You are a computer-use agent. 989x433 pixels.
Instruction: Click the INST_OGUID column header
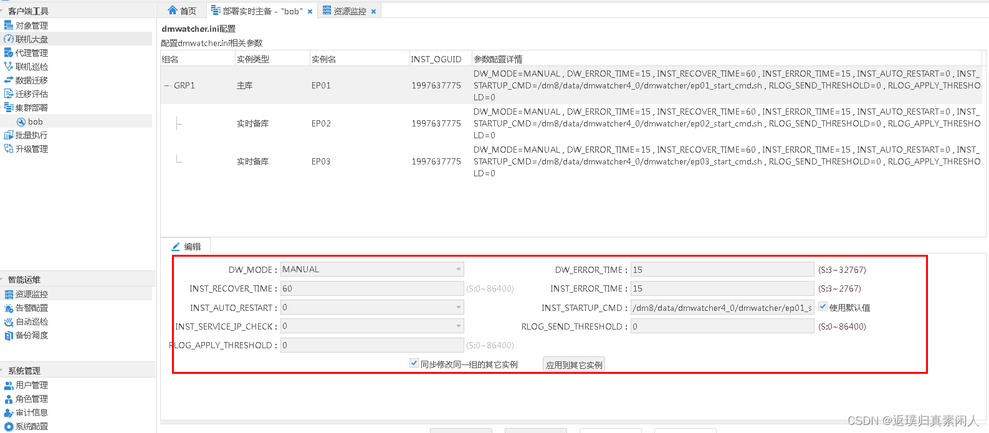(x=441, y=59)
